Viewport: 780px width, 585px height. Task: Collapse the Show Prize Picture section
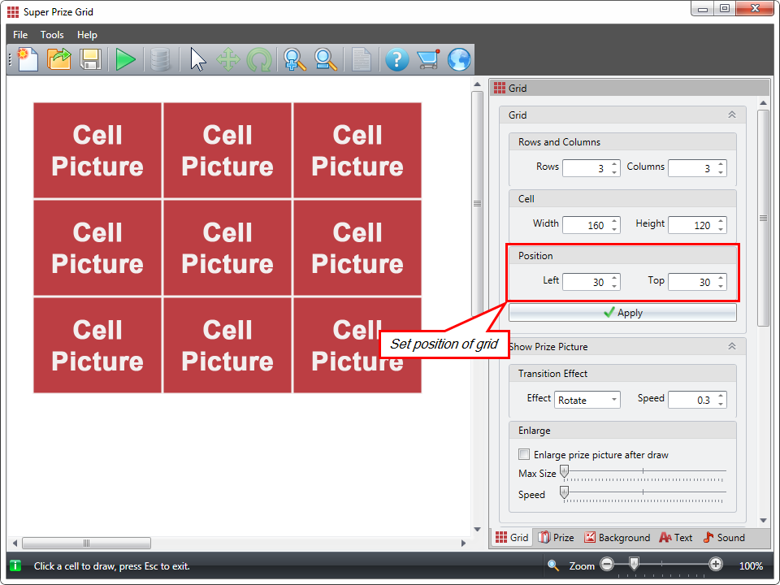[x=731, y=346]
